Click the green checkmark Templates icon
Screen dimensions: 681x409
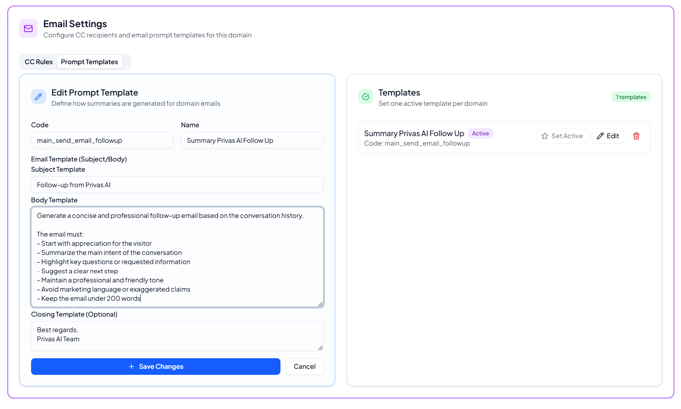[366, 97]
